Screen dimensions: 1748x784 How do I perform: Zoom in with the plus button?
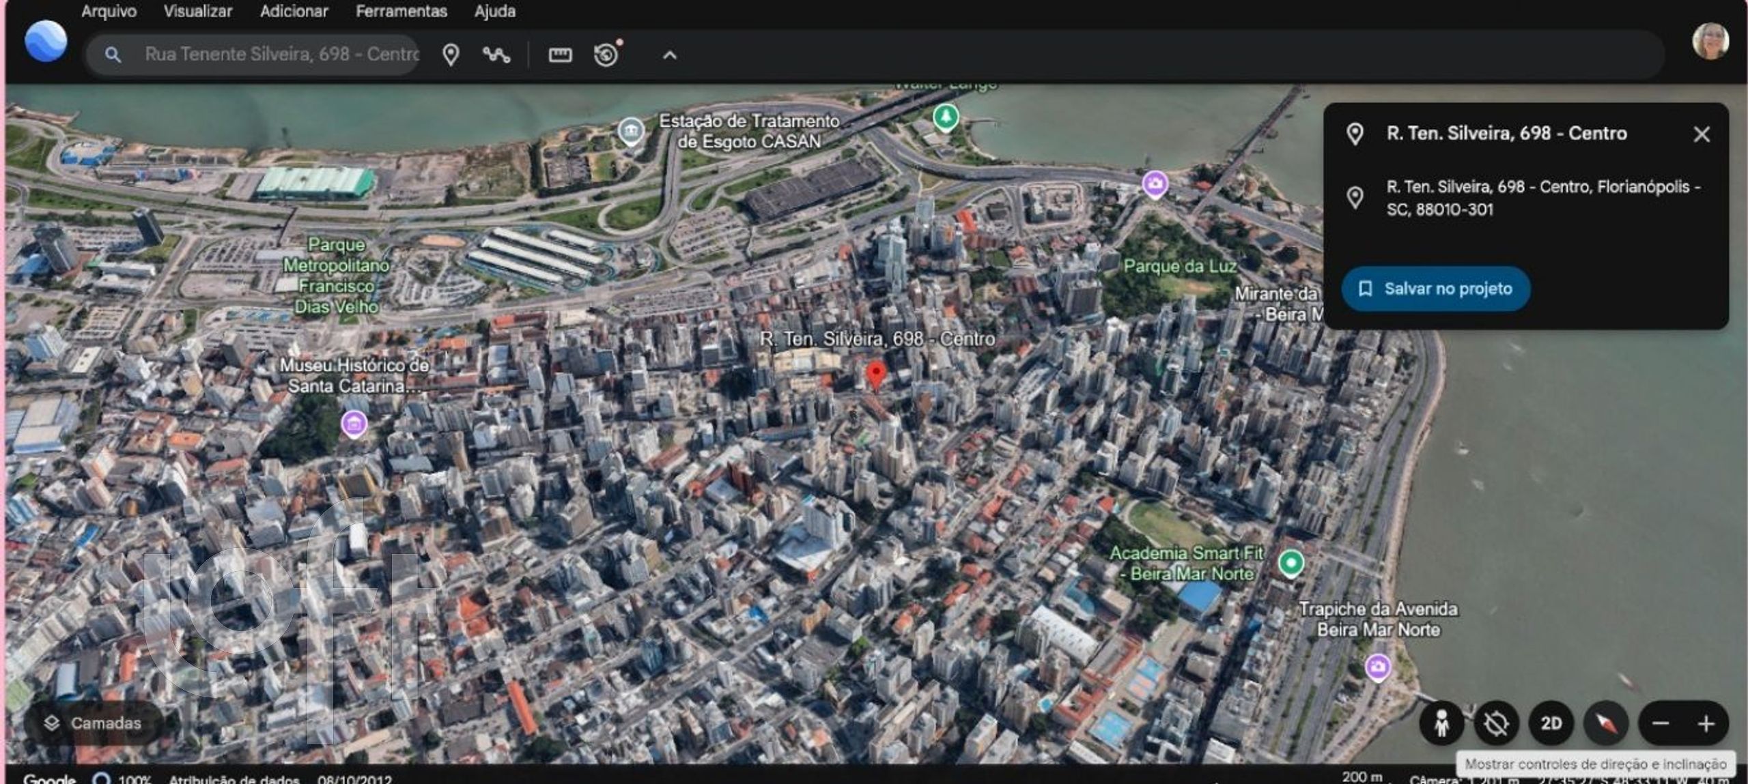pos(1706,723)
